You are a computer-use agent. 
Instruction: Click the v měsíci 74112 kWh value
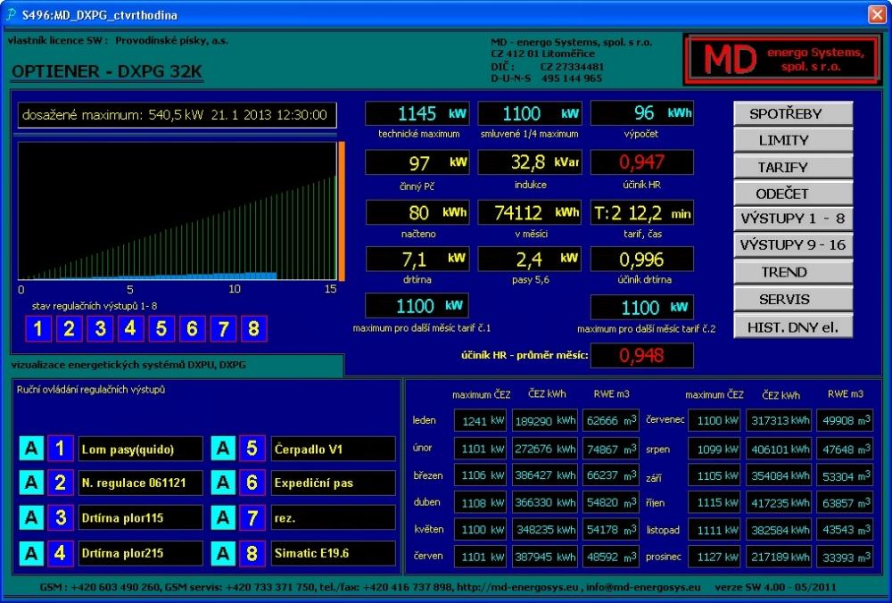point(530,212)
